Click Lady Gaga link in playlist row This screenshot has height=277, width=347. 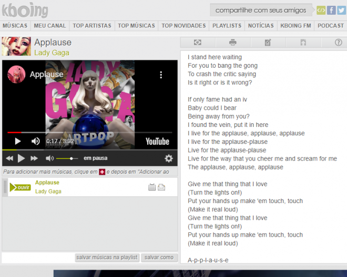pyautogui.click(x=48, y=191)
